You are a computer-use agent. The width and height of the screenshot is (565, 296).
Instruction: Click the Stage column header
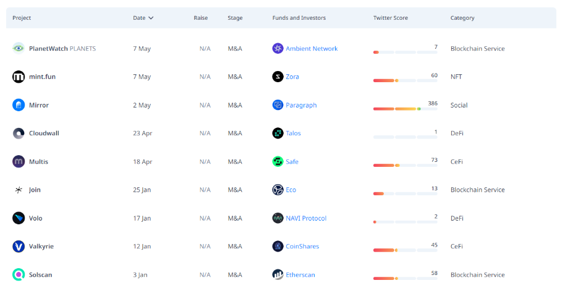(235, 18)
